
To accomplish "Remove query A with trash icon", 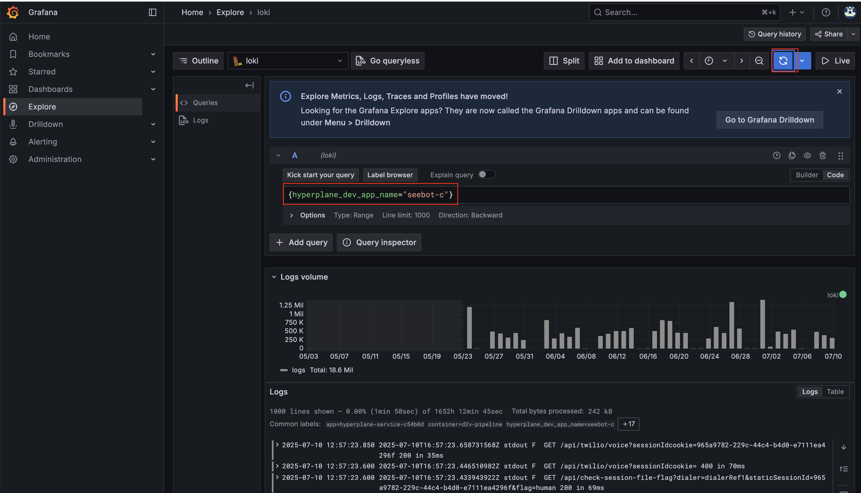I will [x=823, y=155].
